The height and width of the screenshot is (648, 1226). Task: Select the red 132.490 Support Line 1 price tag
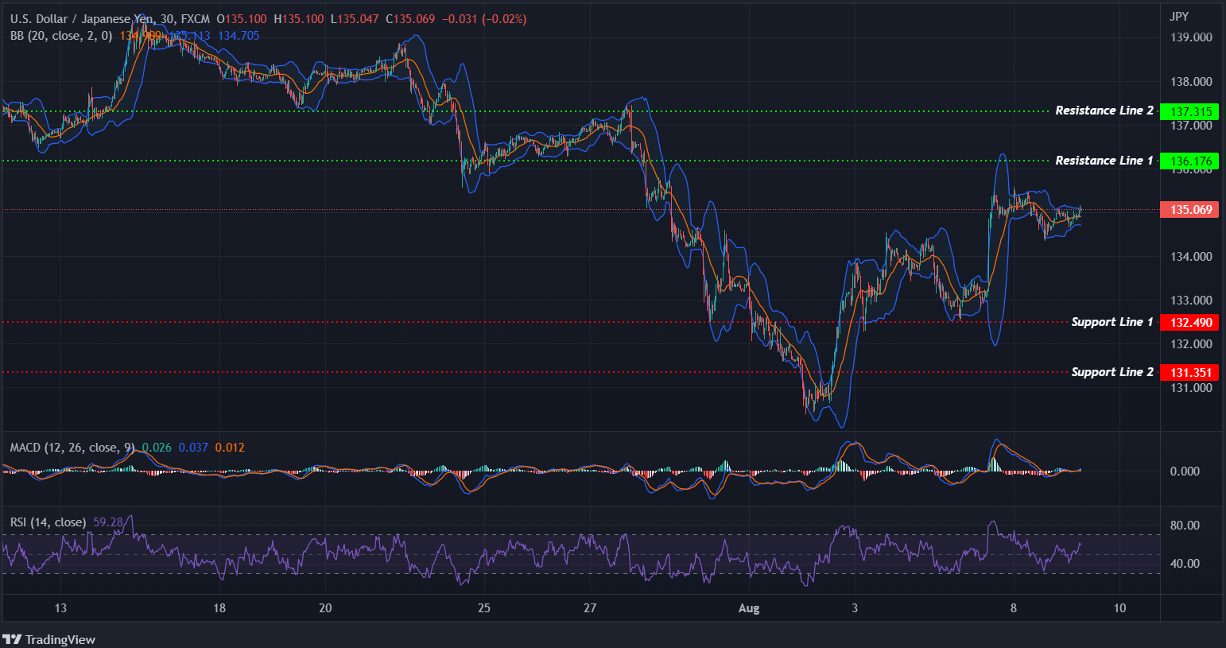pos(1190,322)
